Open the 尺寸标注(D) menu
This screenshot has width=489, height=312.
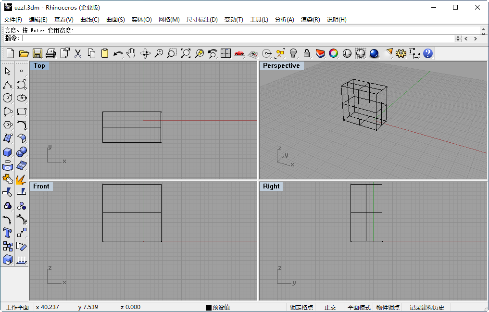point(202,20)
